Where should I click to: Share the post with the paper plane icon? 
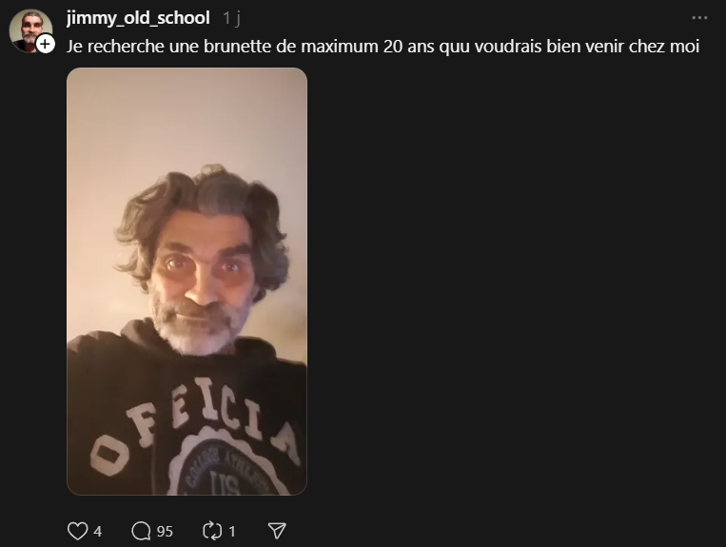click(277, 531)
